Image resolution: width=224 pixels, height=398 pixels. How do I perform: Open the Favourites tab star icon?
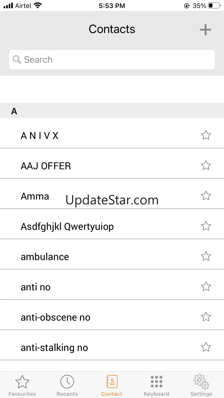pyautogui.click(x=22, y=382)
